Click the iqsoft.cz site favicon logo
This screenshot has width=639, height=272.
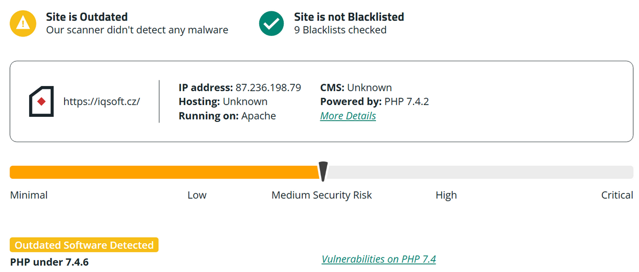[x=41, y=102]
